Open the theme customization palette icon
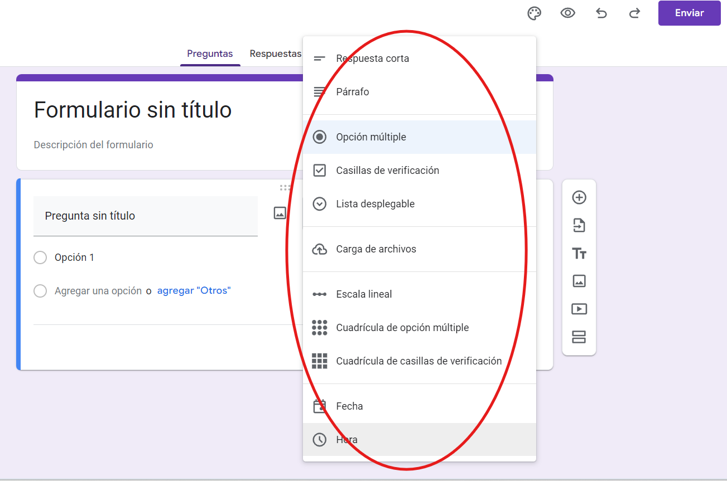 (534, 13)
